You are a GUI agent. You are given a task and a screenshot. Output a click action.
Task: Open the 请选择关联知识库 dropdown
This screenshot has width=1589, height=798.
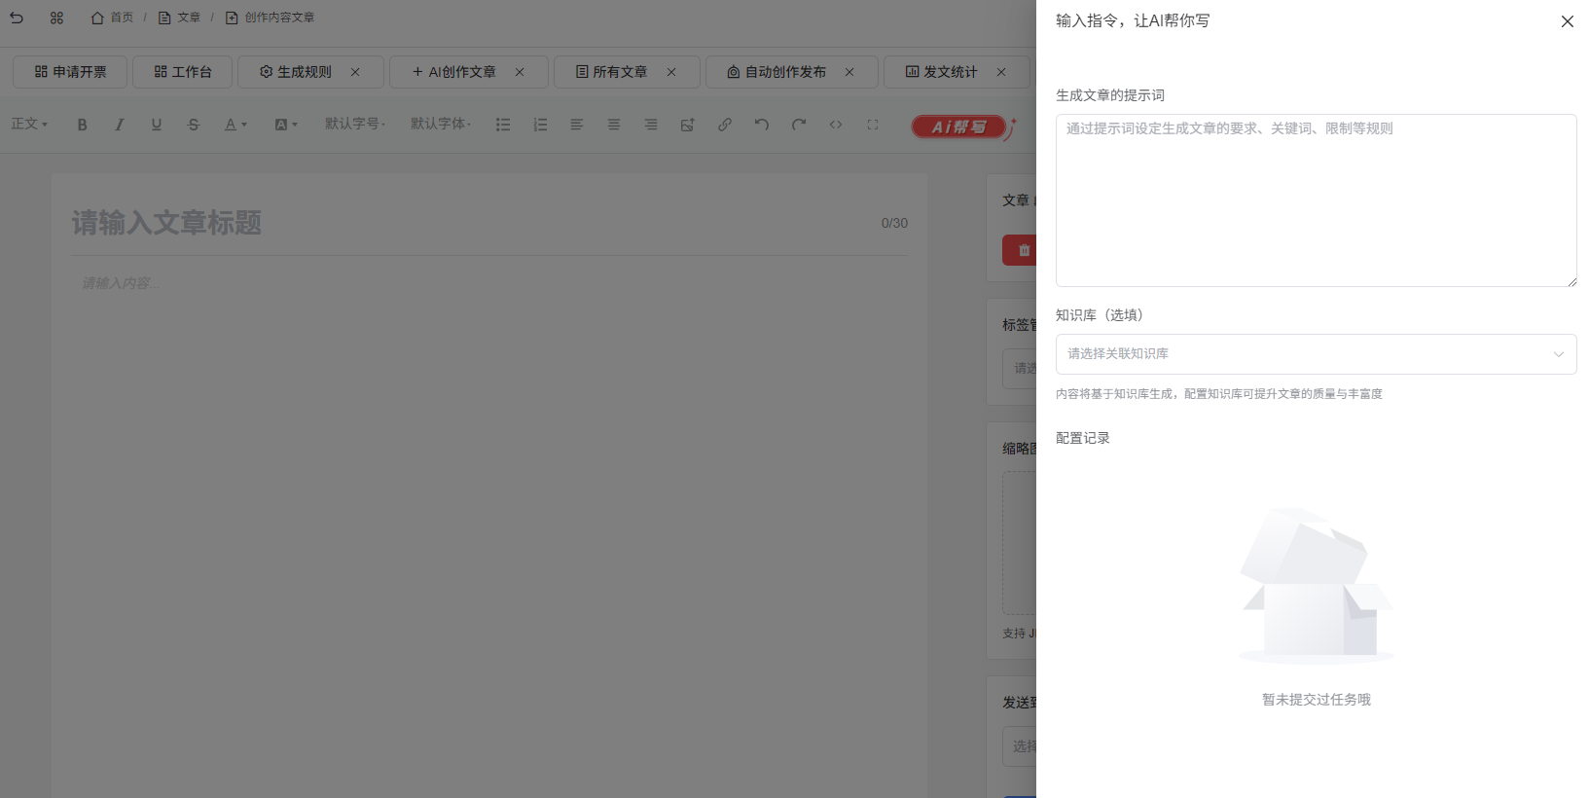click(1316, 354)
